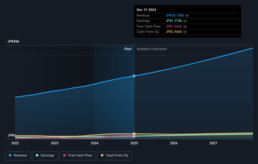This screenshot has height=164, width=258.
Task: Click the pink Free Cash Flow data point
Action: pyautogui.click(x=134, y=136)
